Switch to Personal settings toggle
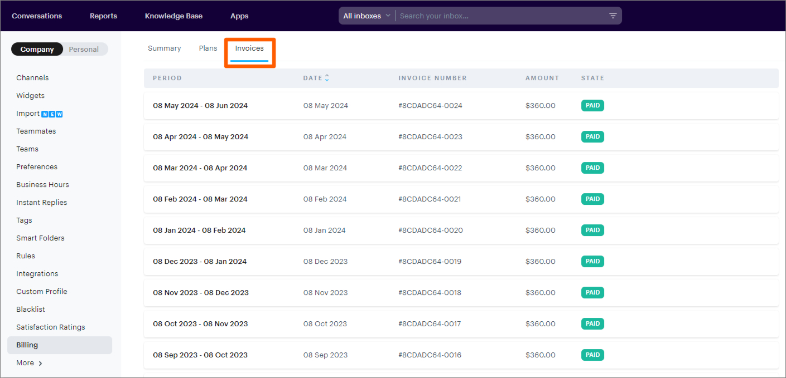 pyautogui.click(x=84, y=50)
